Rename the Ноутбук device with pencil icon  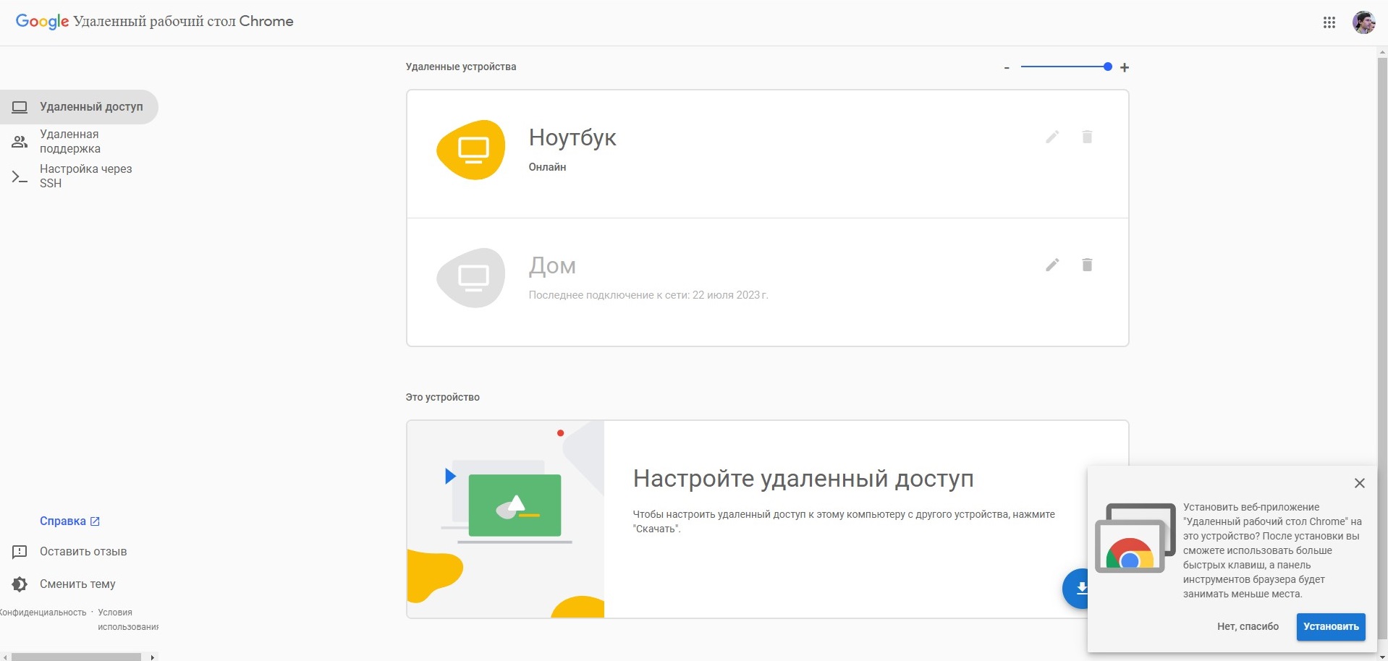[x=1052, y=137]
